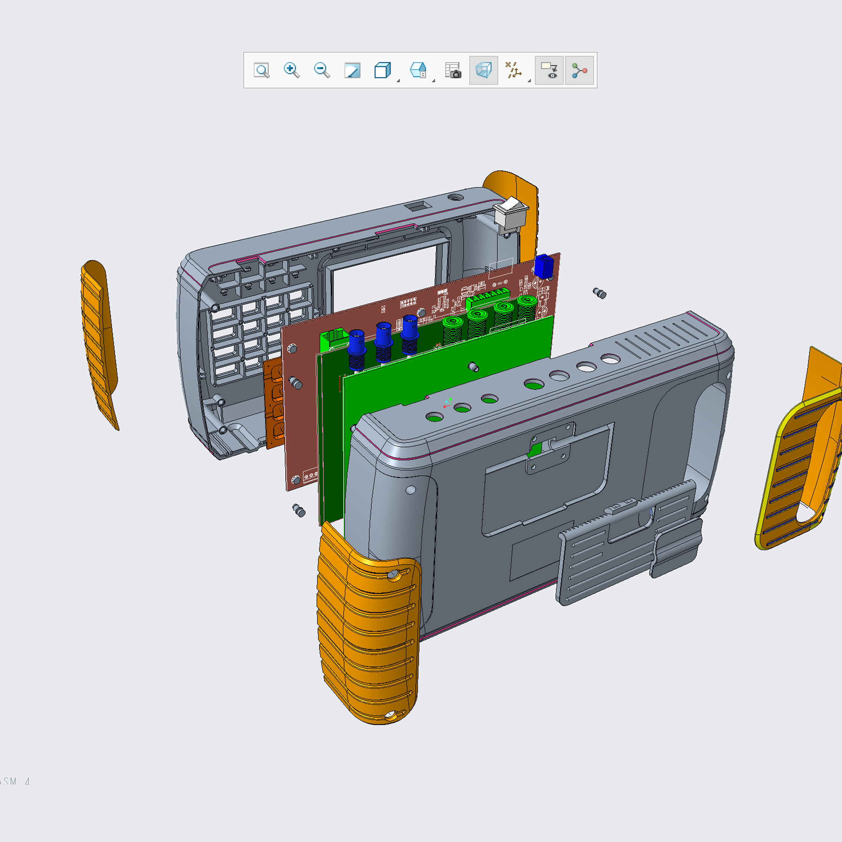
Task: Toggle the Spin Center display button
Action: click(580, 70)
